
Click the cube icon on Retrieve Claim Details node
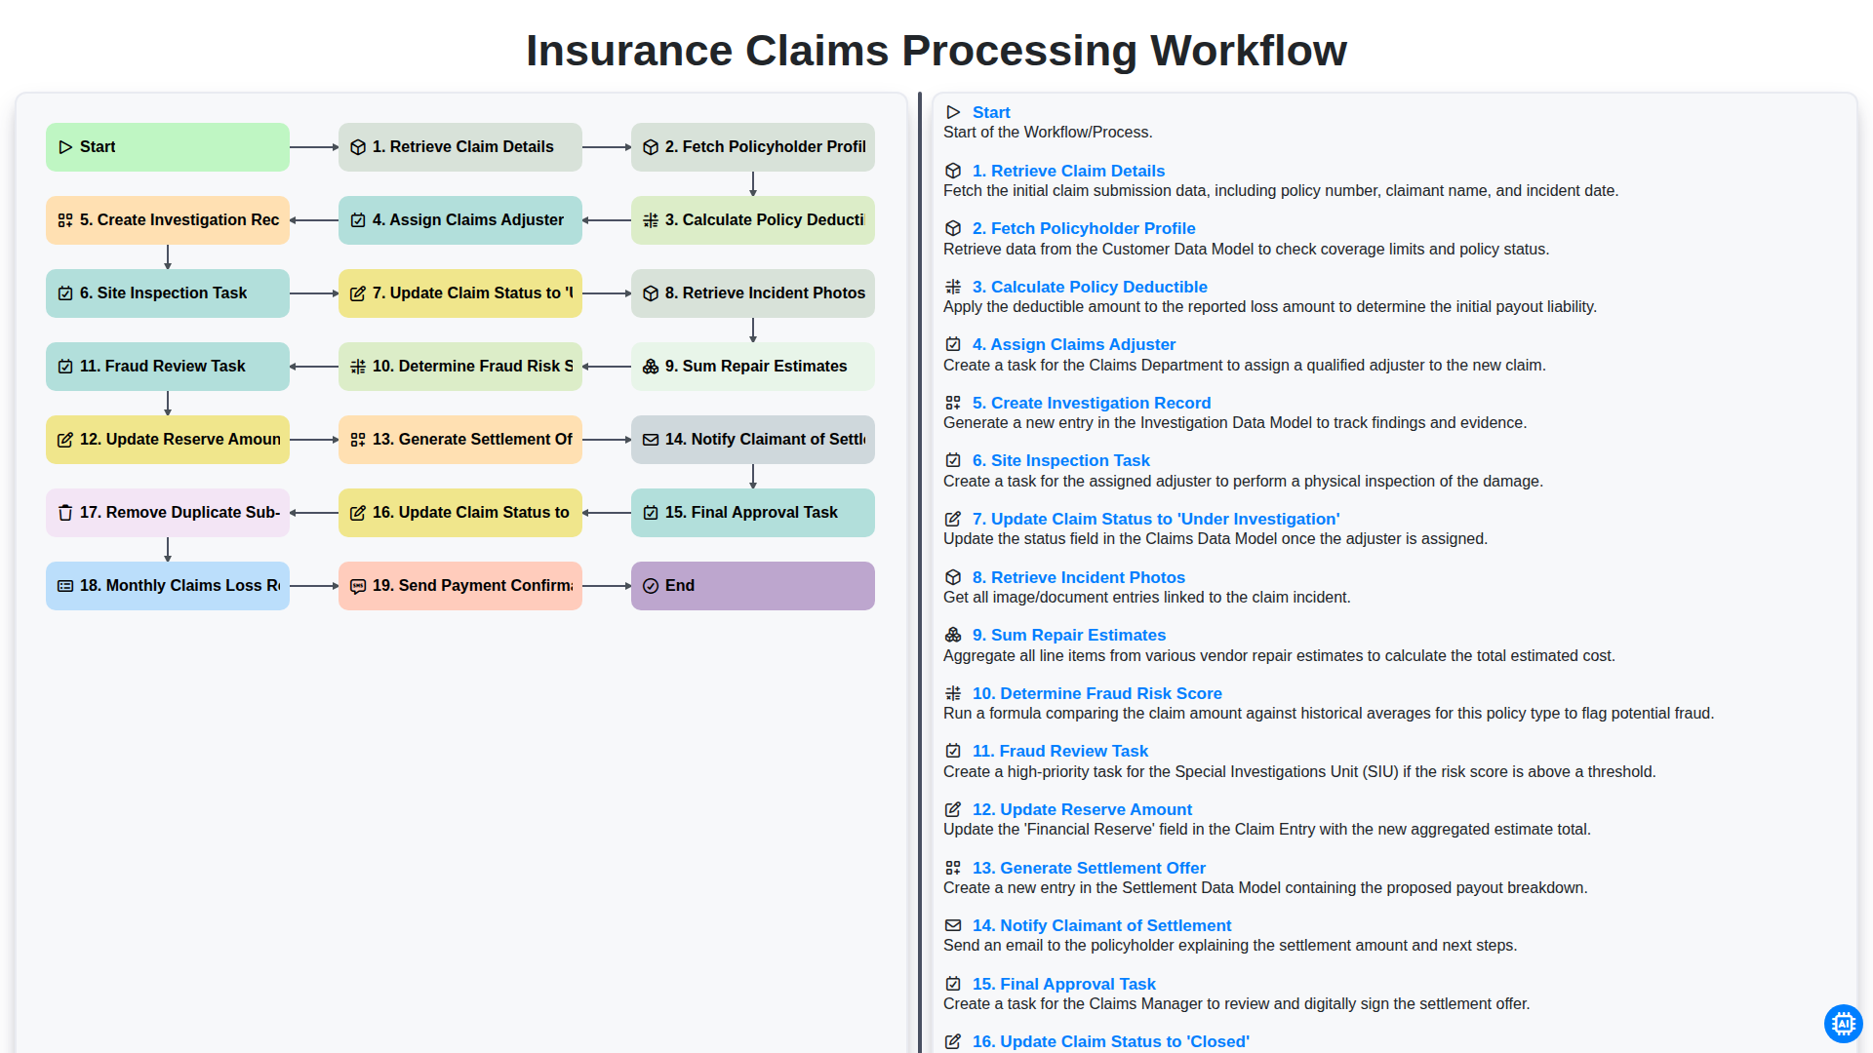pos(358,147)
